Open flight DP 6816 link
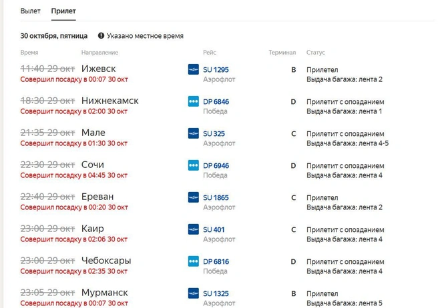The width and height of the screenshot is (438, 308). click(216, 262)
